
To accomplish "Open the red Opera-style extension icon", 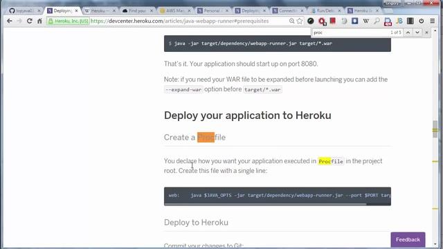I will pyautogui.click(x=322, y=21).
